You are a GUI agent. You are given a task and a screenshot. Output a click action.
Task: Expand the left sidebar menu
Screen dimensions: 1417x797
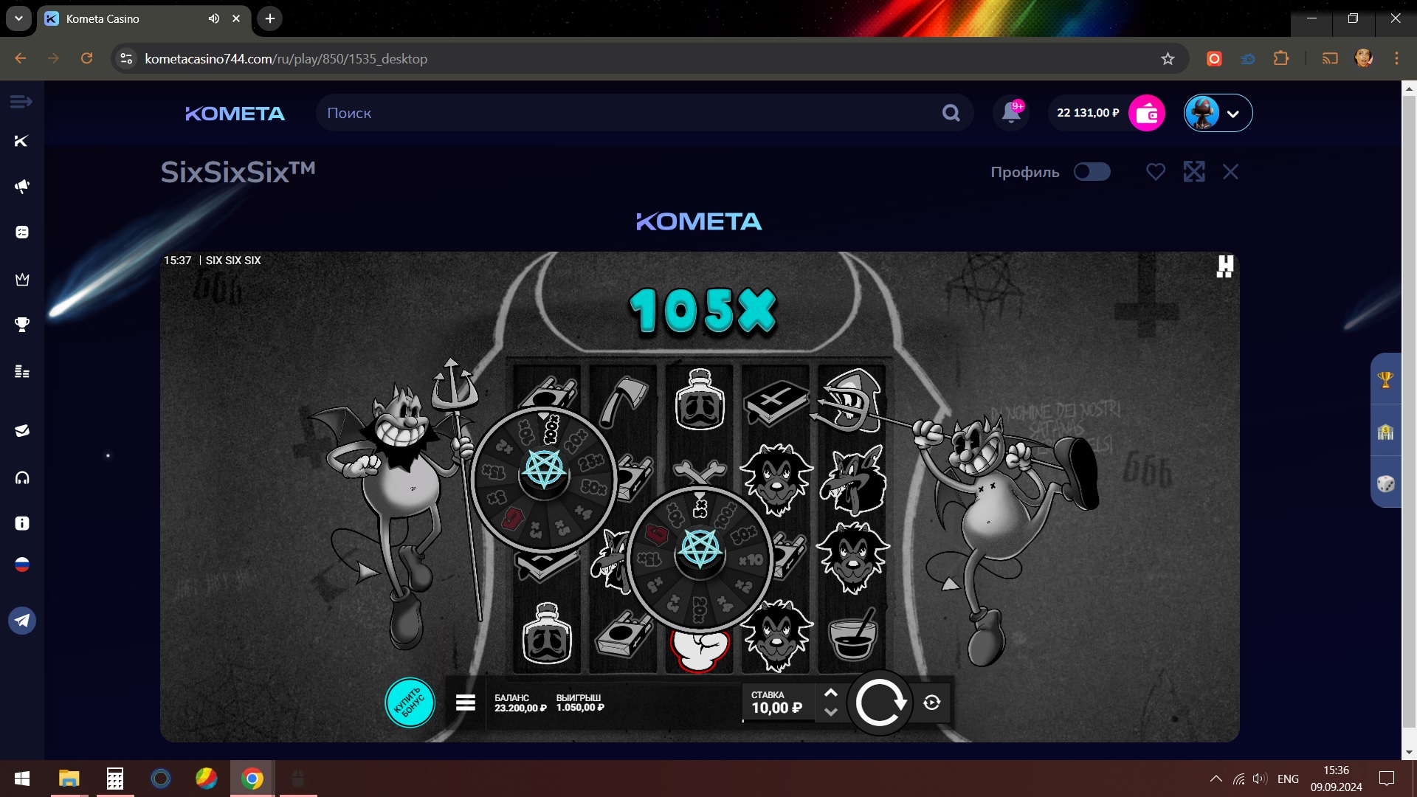(x=21, y=102)
